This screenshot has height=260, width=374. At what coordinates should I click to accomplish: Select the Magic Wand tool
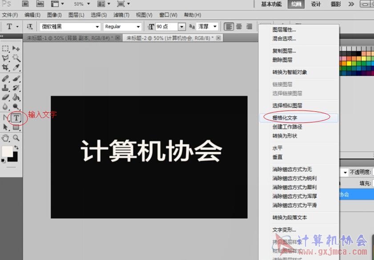point(16,58)
